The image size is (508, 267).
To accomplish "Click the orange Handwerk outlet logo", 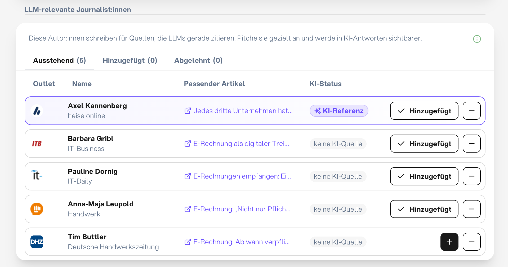I will click(37, 209).
